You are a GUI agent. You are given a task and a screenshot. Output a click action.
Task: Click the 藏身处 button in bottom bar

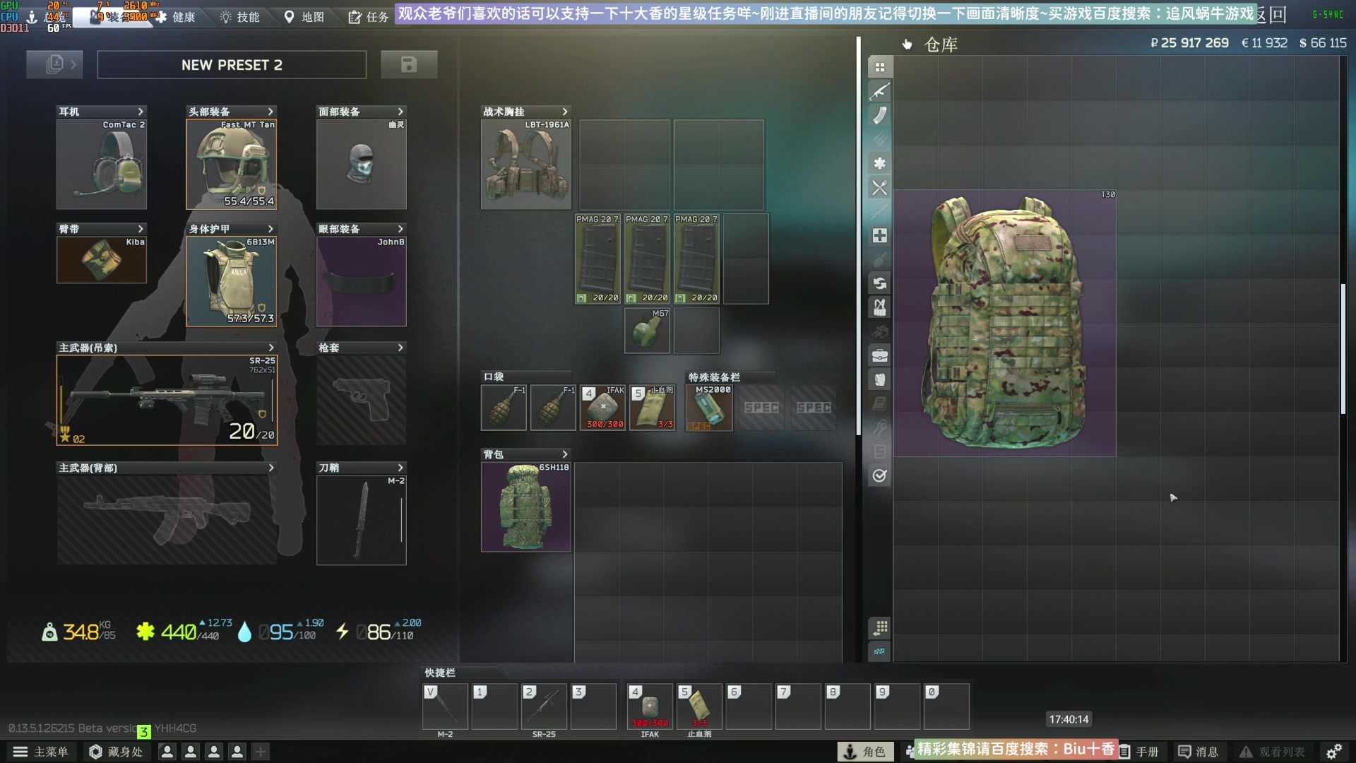coord(116,752)
